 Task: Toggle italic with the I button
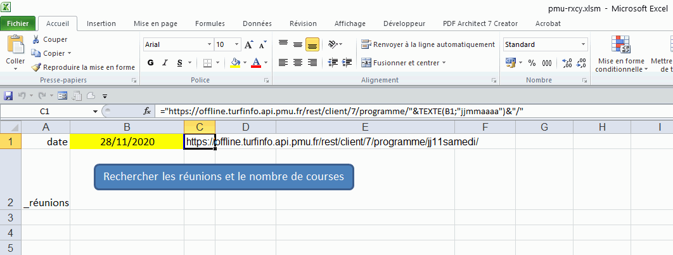coord(164,63)
